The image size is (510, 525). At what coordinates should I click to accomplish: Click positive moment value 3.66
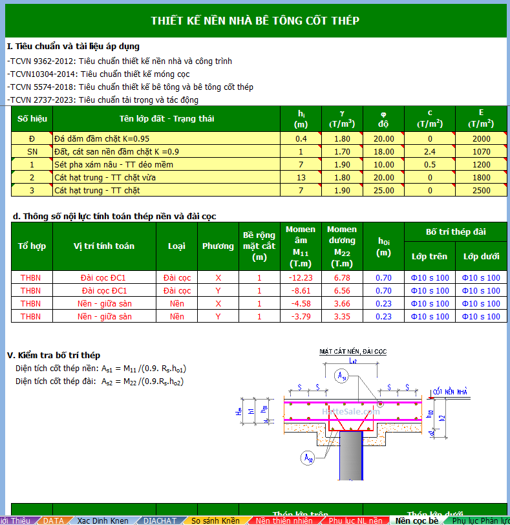342,304
